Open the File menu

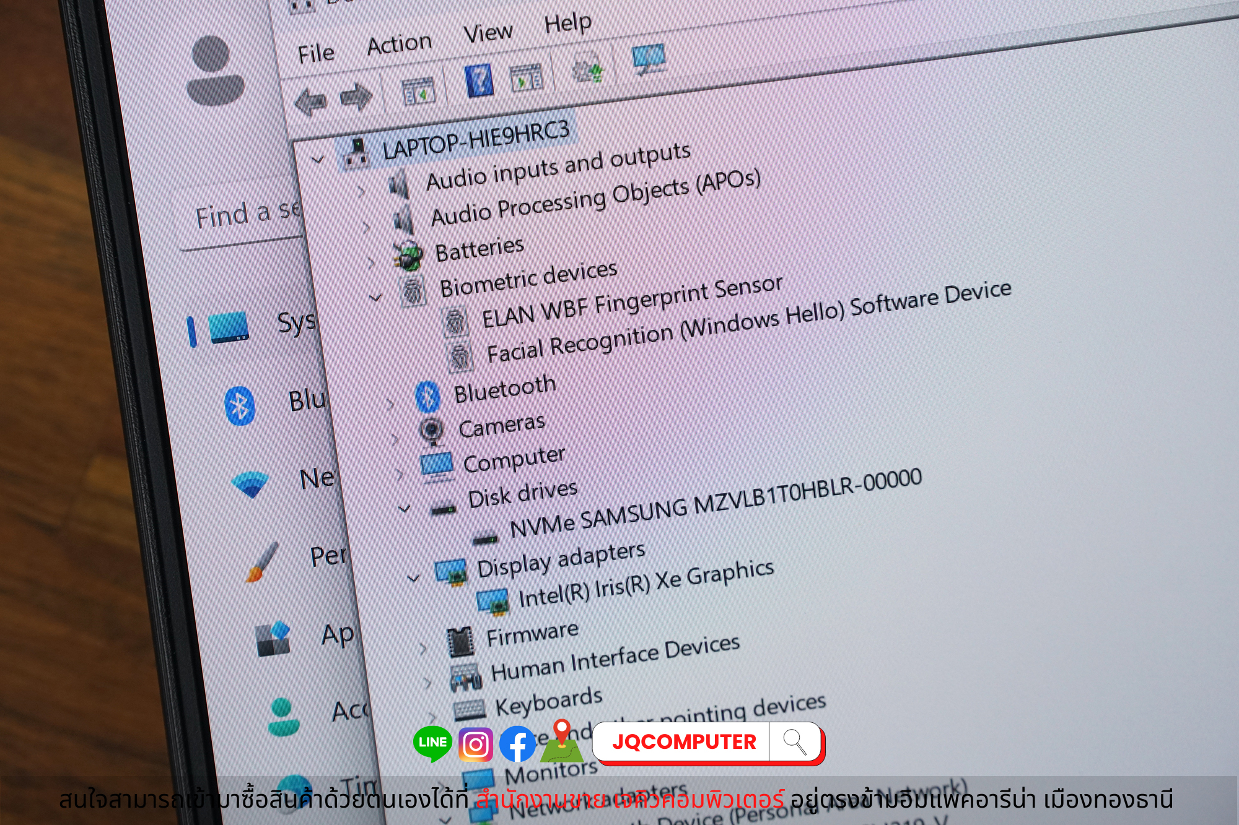(x=316, y=53)
